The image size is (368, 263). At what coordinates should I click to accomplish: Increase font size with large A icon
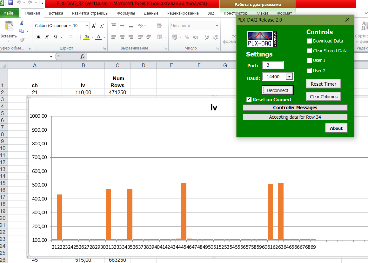(94, 26)
